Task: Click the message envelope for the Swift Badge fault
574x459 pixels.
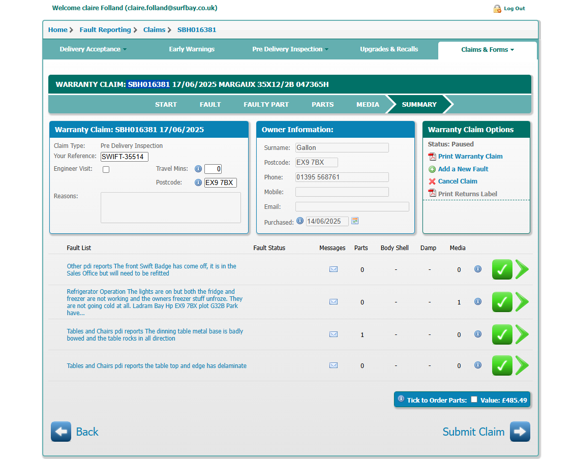Action: (x=334, y=269)
